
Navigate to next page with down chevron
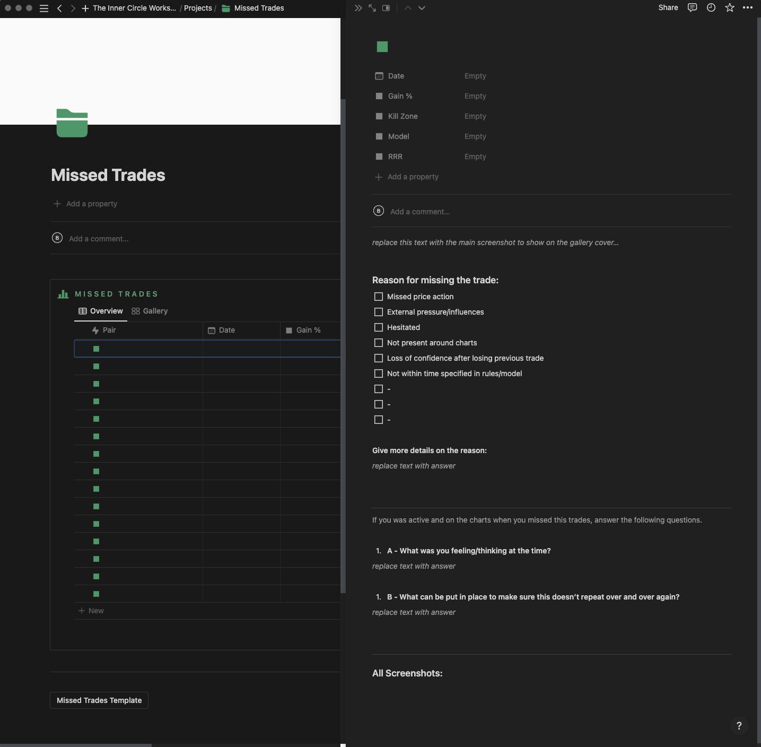[422, 7]
